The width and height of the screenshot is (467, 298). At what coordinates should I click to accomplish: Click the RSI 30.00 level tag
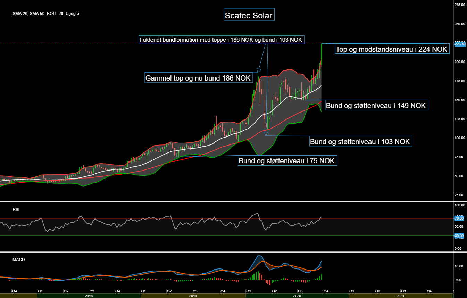click(x=459, y=235)
